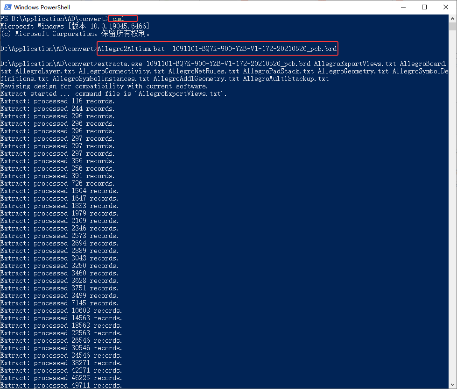Click the 'processed 38271 records' line

(x=61, y=363)
